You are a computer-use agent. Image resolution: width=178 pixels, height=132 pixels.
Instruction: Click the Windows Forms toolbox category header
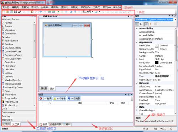[19, 19]
